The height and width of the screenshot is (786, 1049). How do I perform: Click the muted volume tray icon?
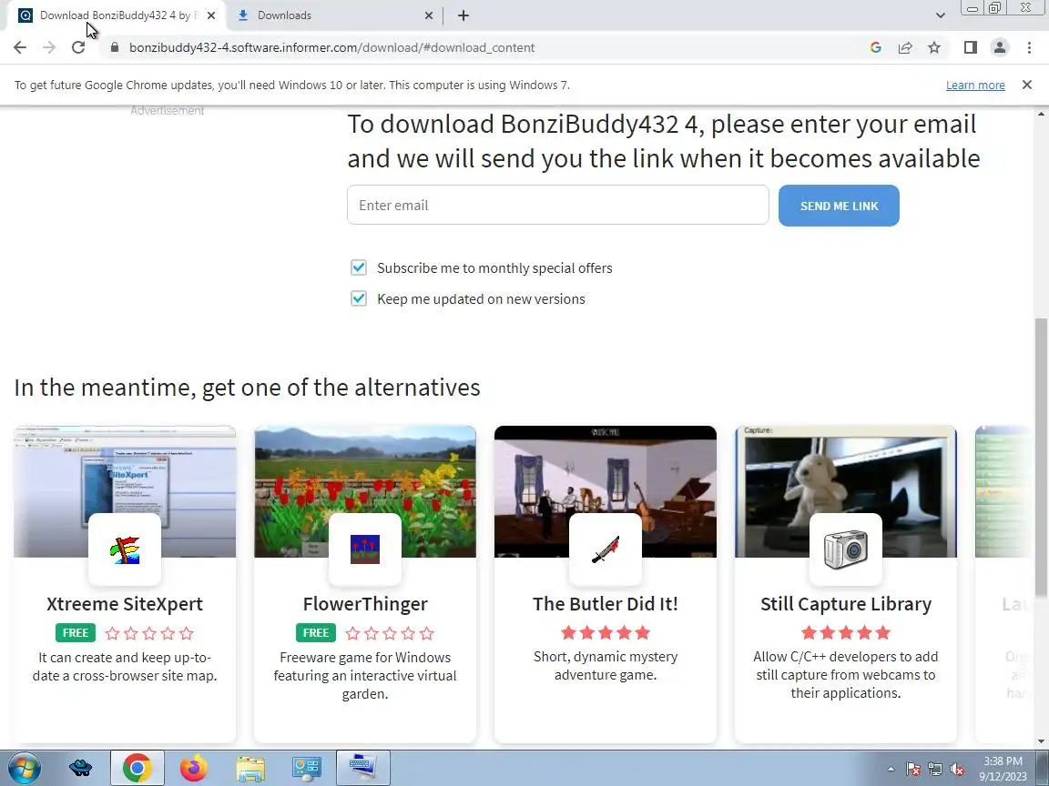pos(957,770)
